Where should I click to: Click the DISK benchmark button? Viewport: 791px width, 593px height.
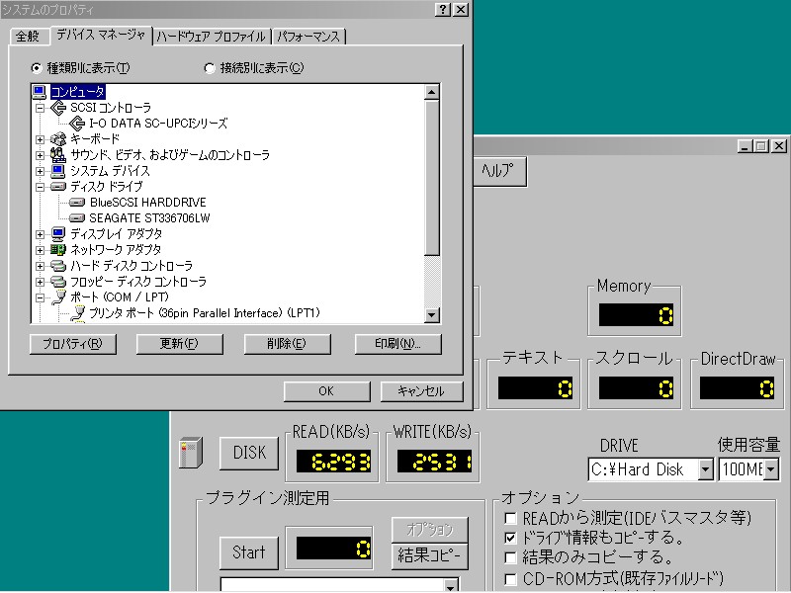tap(249, 453)
